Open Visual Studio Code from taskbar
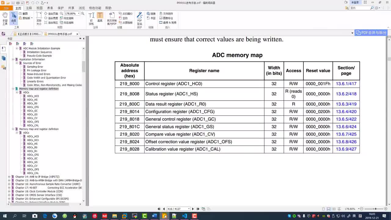Viewport: 391px width, 220px height. click(184, 216)
